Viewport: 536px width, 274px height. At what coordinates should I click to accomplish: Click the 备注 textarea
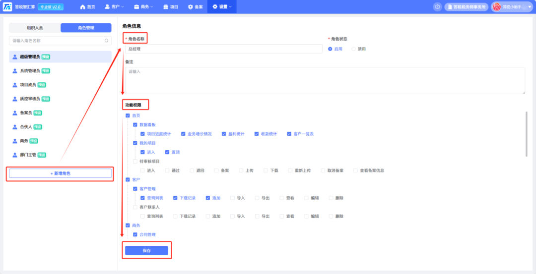tap(325, 81)
